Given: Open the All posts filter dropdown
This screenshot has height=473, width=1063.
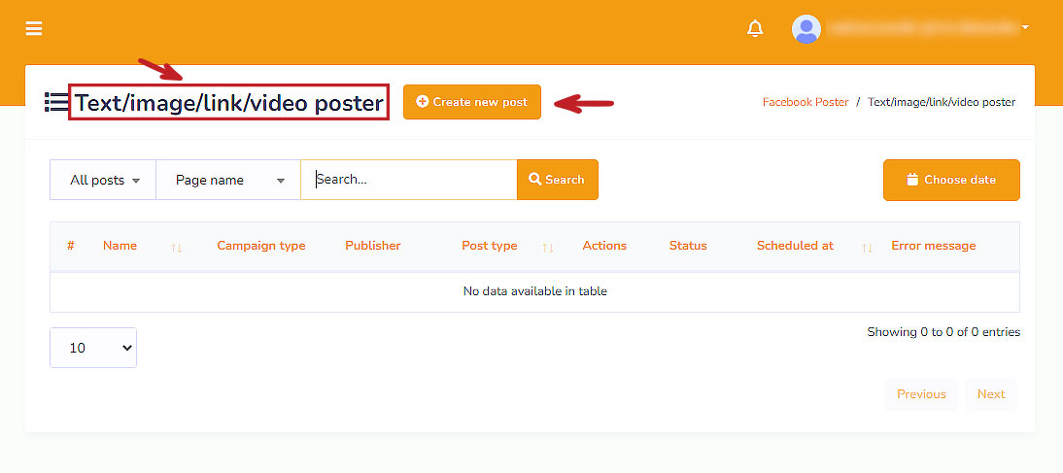Looking at the screenshot, I should click(104, 180).
